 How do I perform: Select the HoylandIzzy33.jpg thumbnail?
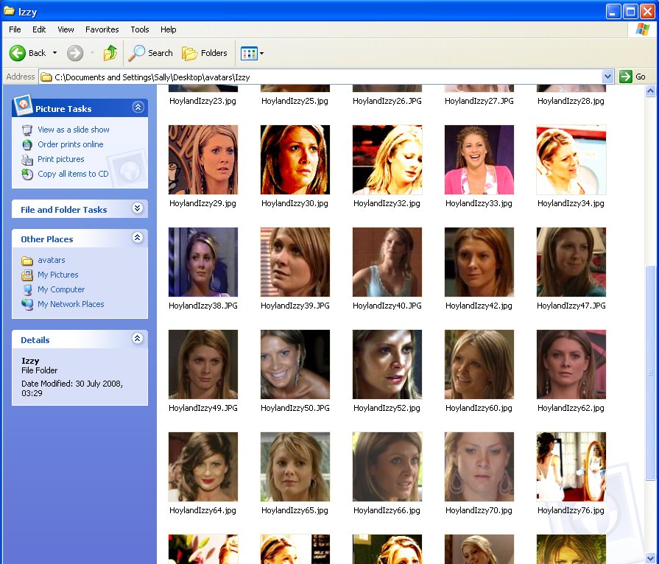[479, 160]
